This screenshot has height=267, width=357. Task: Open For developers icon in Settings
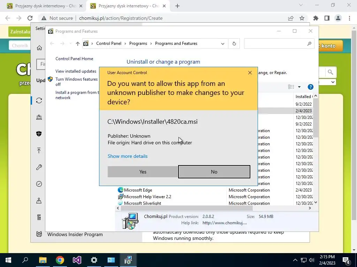tap(39, 217)
